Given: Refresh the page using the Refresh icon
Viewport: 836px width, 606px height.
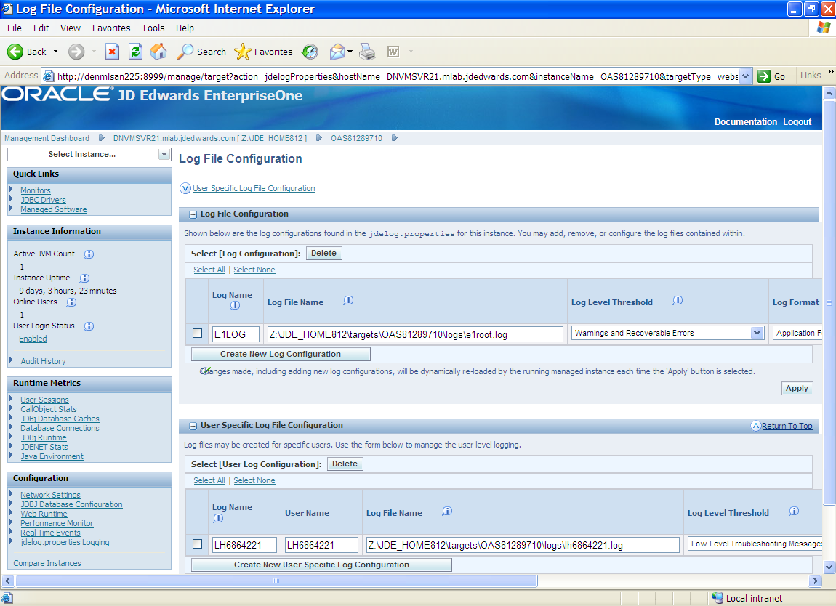Looking at the screenshot, I should coord(136,52).
